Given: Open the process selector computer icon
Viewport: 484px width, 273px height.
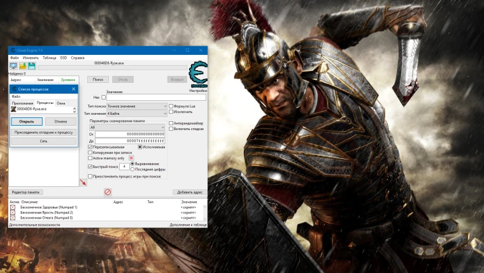Looking at the screenshot, I should [x=13, y=66].
